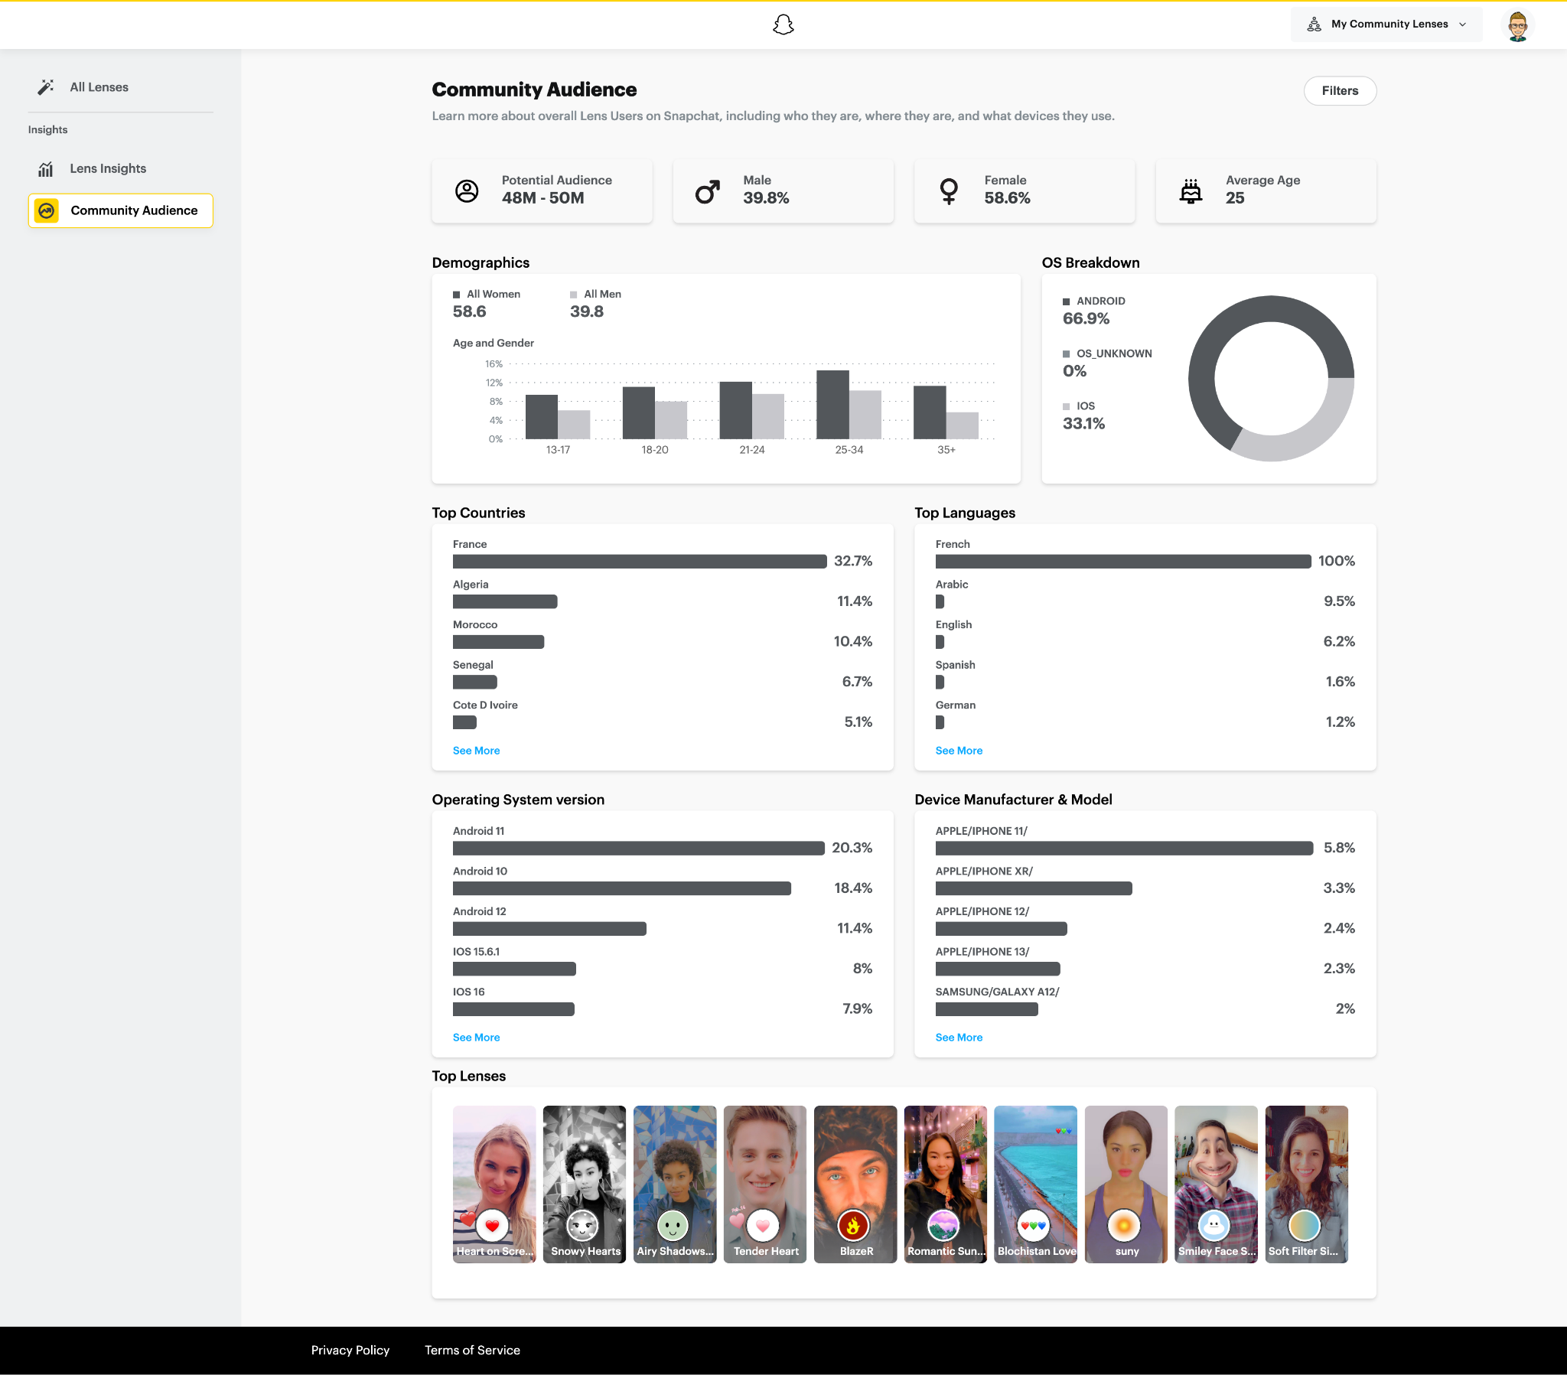Click the Male gender symbol icon
This screenshot has height=1375, width=1567.
(x=708, y=191)
